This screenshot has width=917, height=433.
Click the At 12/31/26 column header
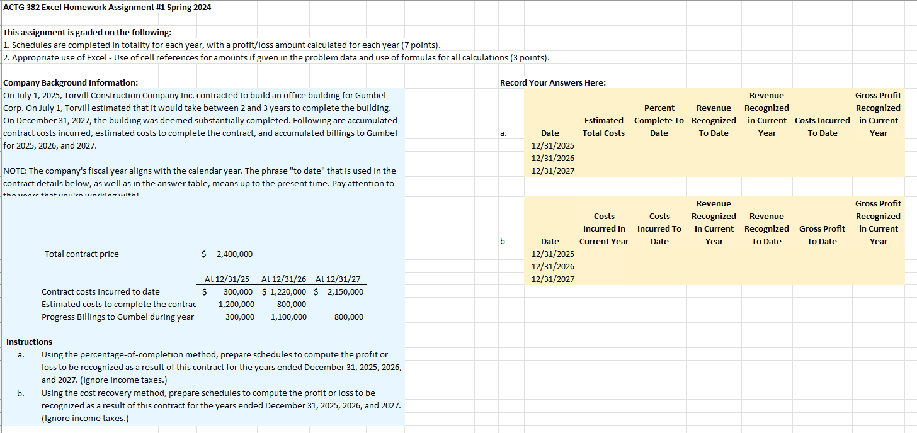coord(285,279)
